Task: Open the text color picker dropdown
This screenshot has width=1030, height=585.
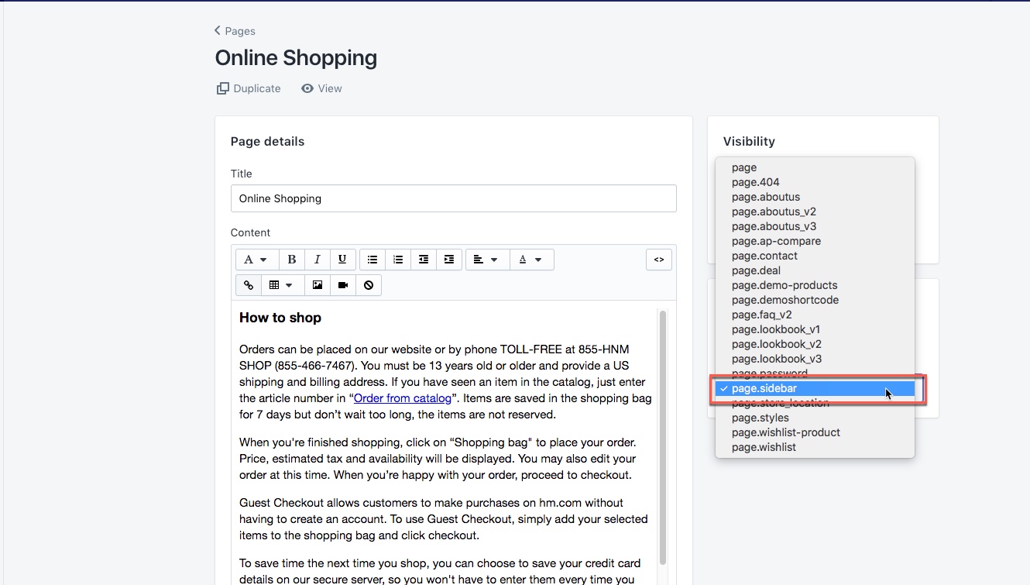Action: coord(531,260)
